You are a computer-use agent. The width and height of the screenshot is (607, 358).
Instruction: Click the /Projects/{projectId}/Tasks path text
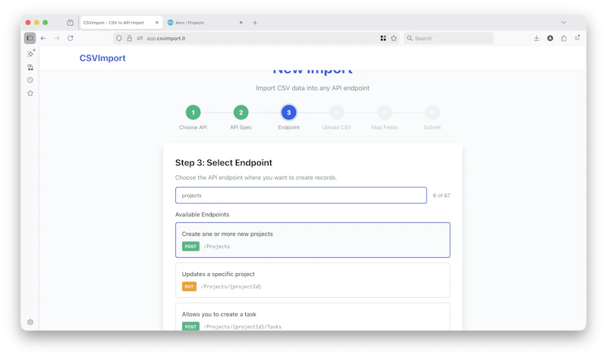tap(243, 327)
